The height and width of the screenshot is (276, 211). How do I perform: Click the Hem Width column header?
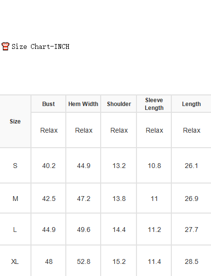83,104
